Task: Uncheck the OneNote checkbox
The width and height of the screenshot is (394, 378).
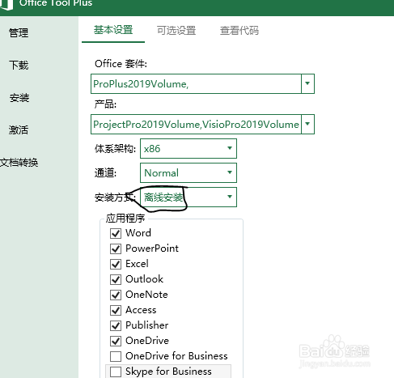Action: coord(116,295)
